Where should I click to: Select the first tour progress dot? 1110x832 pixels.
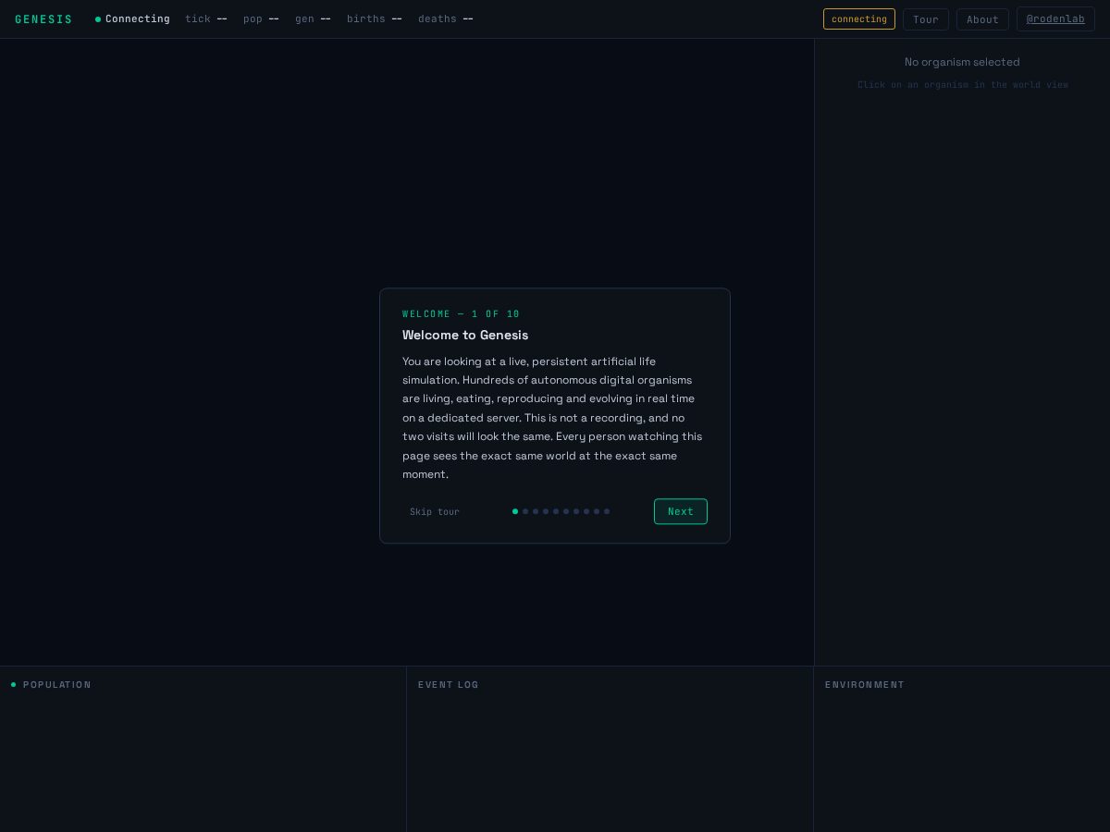point(515,511)
